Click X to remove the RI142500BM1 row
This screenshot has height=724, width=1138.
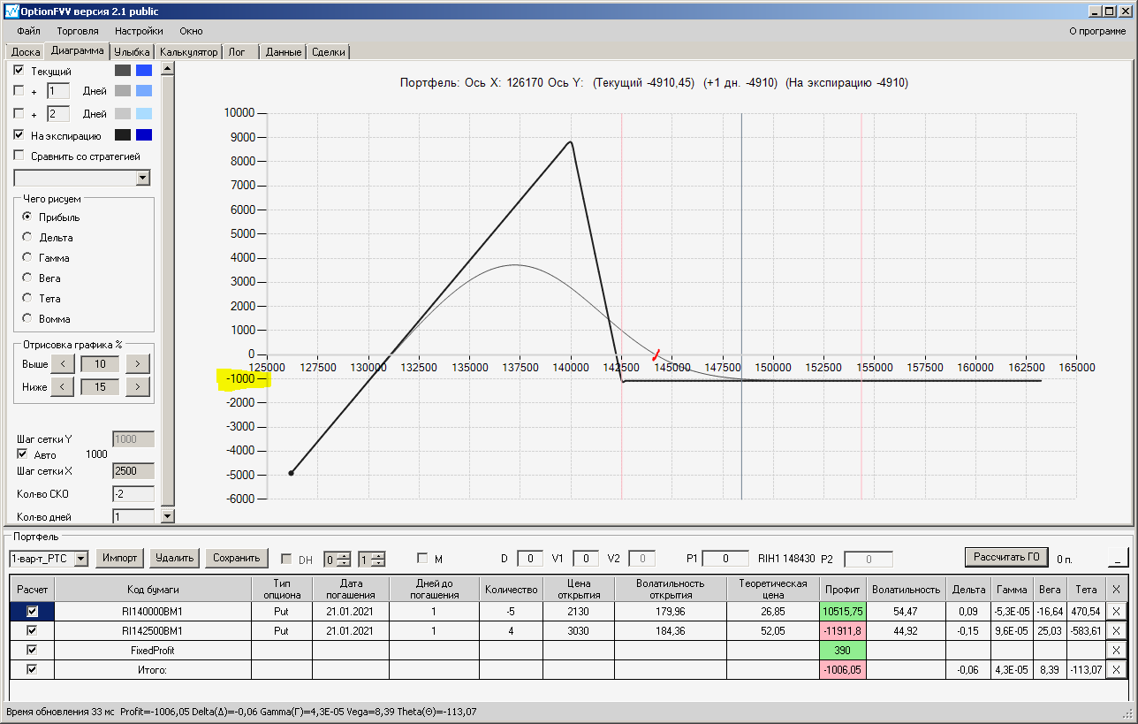(1116, 630)
